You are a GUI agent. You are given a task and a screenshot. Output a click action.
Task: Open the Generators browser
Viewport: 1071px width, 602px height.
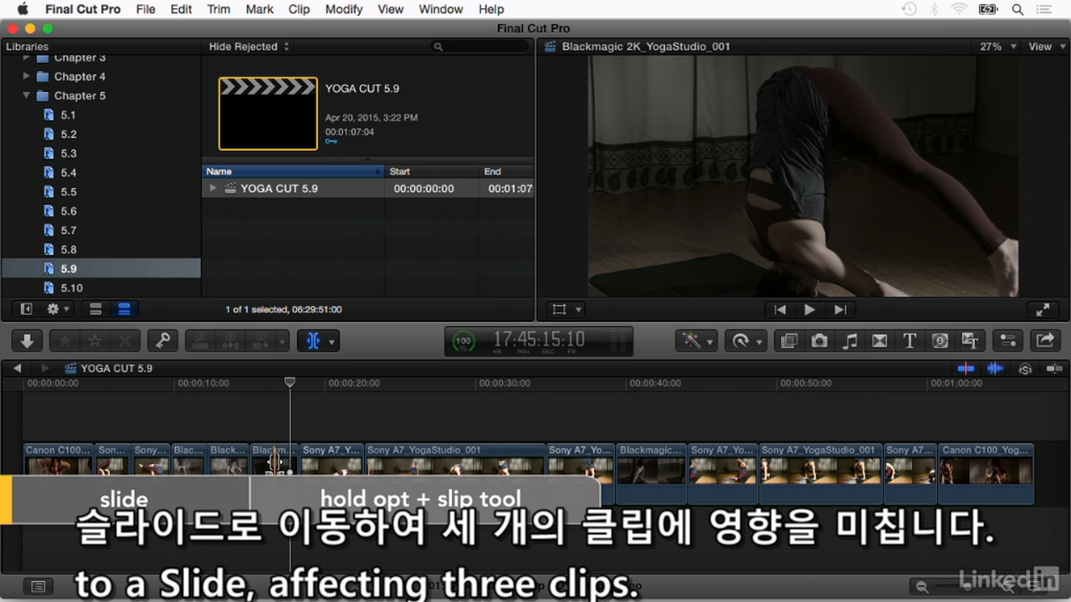point(940,341)
